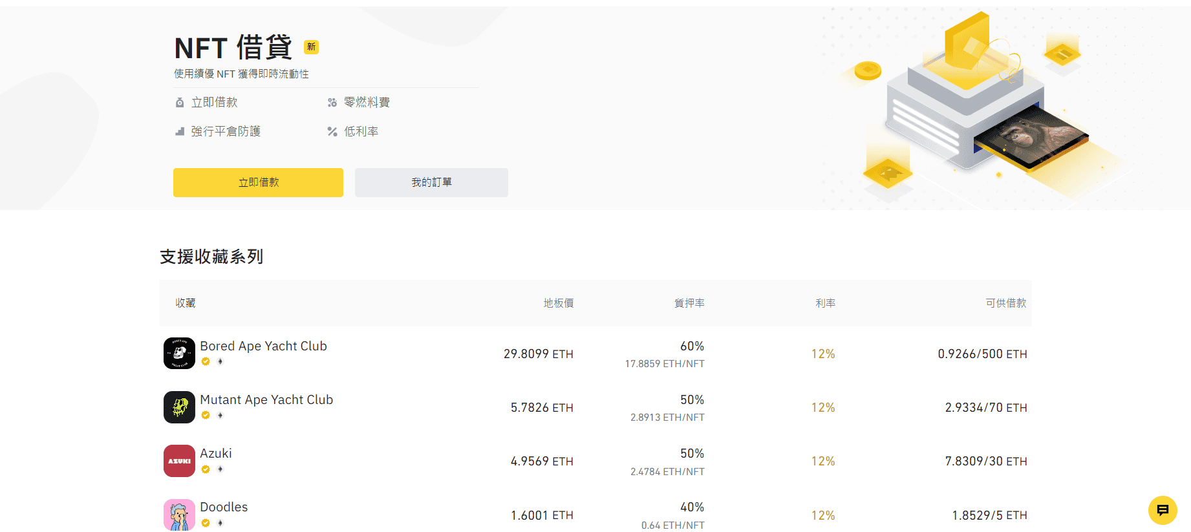Select Bored Ape Yacht Club collection name
This screenshot has height=532, width=1191.
263,346
